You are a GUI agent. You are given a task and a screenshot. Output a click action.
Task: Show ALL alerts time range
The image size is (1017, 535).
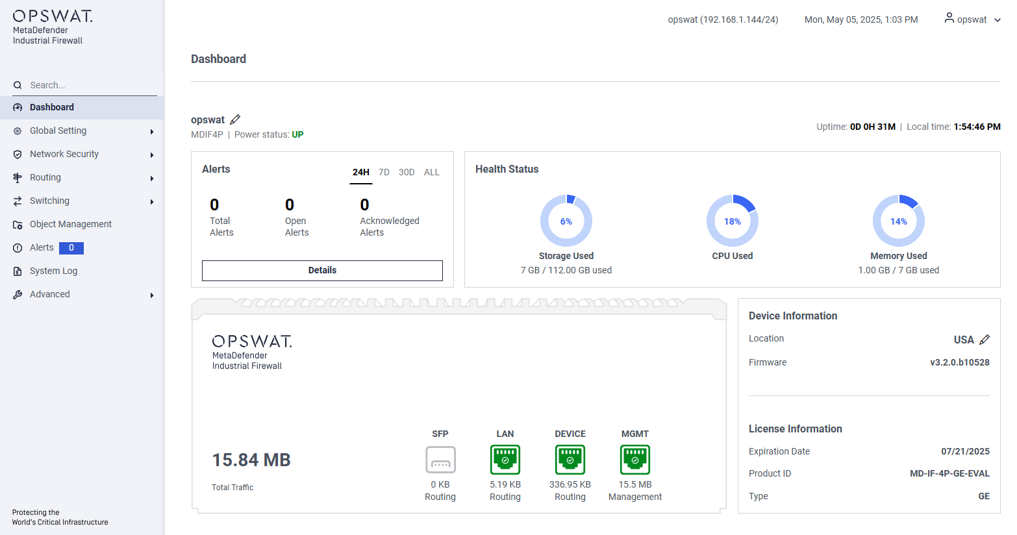point(432,172)
